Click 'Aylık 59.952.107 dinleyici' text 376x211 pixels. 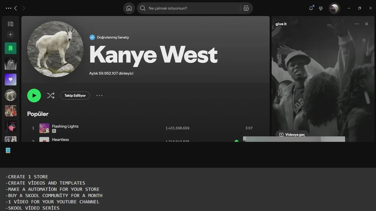111,73
